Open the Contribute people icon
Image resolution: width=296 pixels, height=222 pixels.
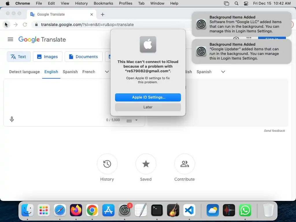point(185,164)
